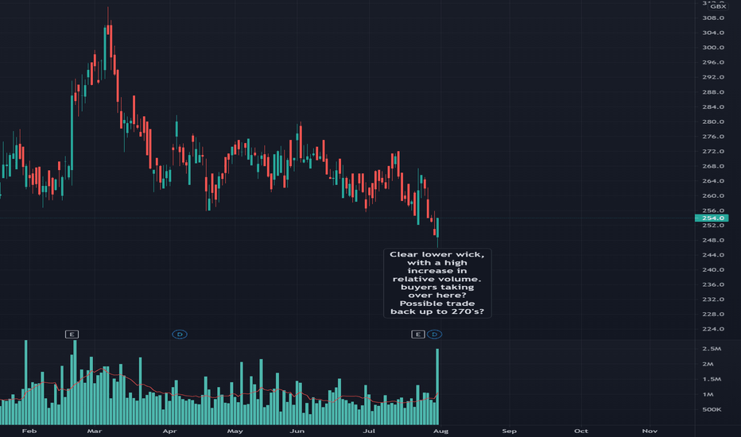This screenshot has width=741, height=437.
Task: Click the Feb label on time axis
Action: [29, 431]
